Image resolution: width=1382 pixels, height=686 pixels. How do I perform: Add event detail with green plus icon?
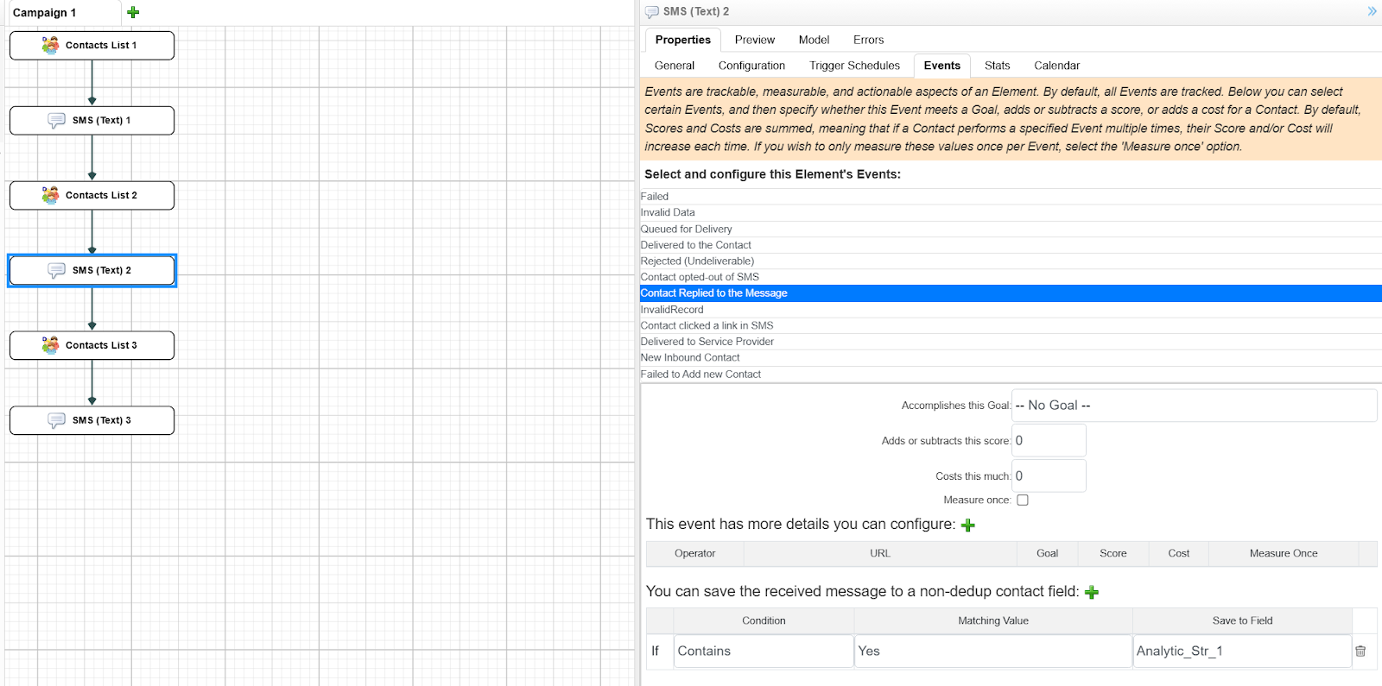[968, 526]
